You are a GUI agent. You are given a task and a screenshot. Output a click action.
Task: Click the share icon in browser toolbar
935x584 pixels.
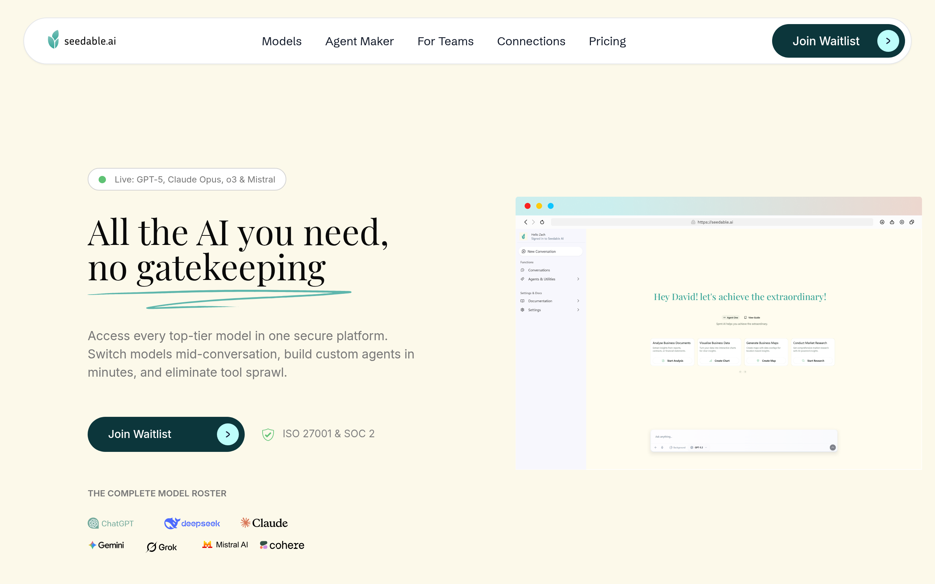tap(892, 222)
